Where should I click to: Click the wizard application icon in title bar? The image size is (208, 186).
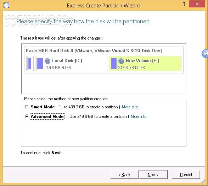[x=6, y=5]
